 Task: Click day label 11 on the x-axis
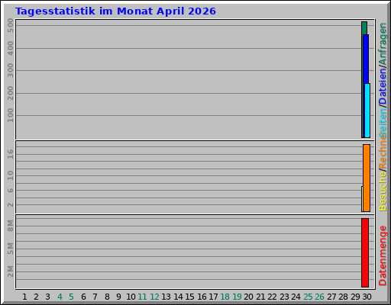point(142,297)
